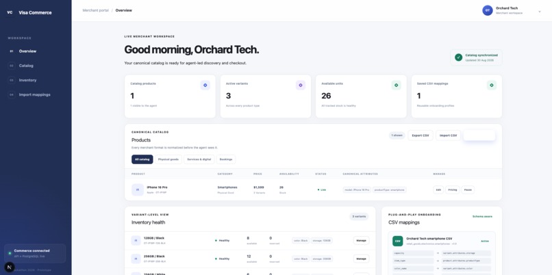Click the Catalog synchronized checkmark icon
The image size is (552, 275).
(x=458, y=57)
